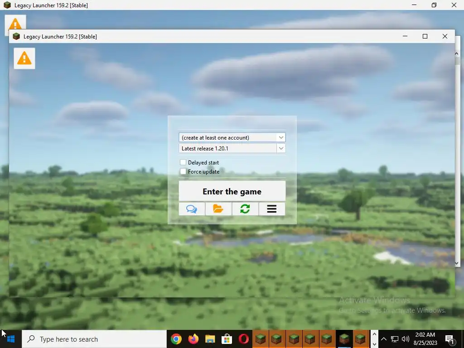
Task: Click the taskbar icons scroll-up arrow
Action: pos(374,334)
